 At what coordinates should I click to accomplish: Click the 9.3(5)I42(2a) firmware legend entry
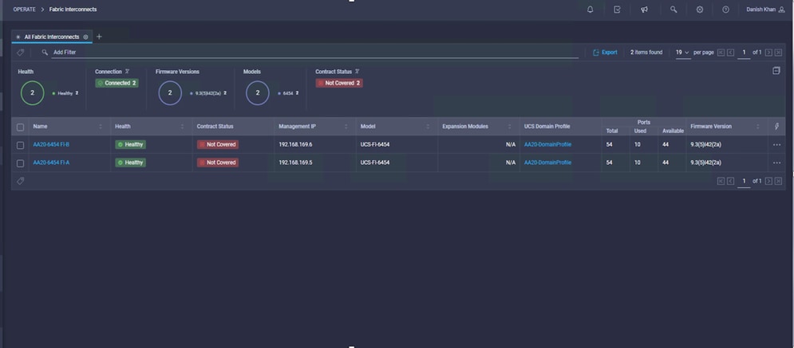(x=208, y=93)
